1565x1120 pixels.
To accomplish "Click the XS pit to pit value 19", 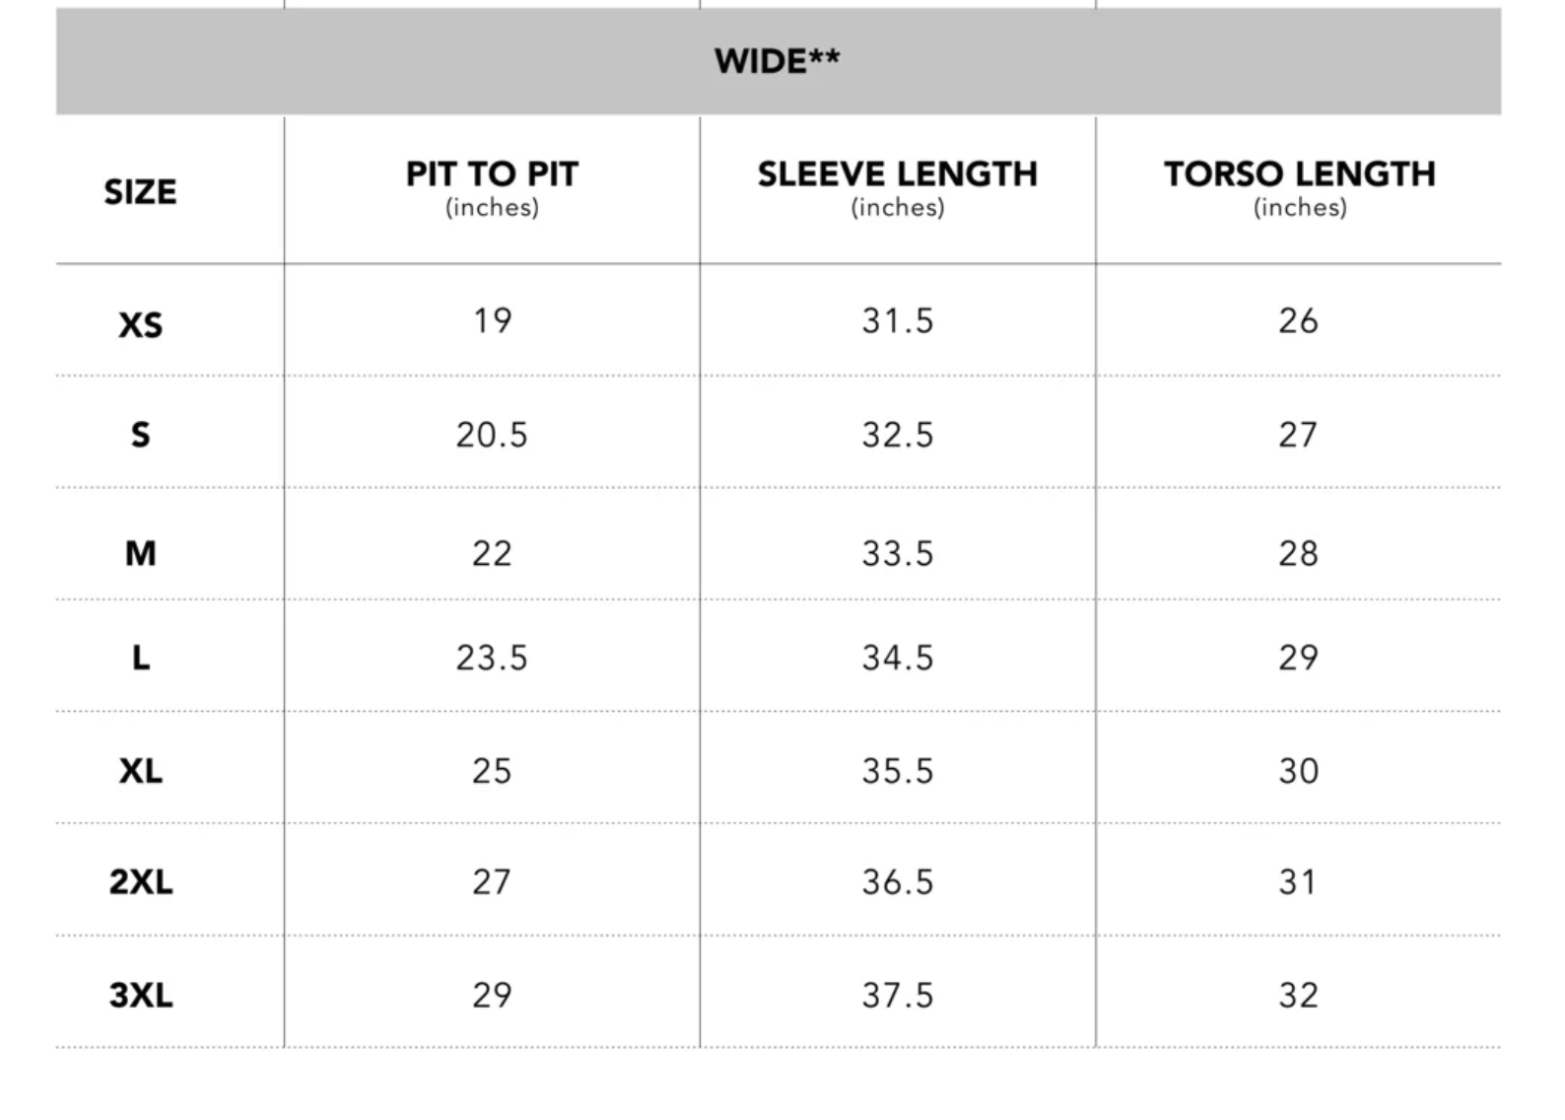I will click(492, 320).
